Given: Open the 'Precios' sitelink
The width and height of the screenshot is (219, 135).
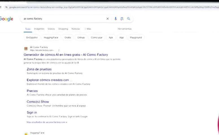Looking at the screenshot, I should pos(32,91).
